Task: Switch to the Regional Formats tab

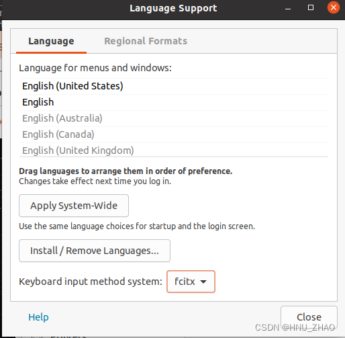Action: pos(146,41)
